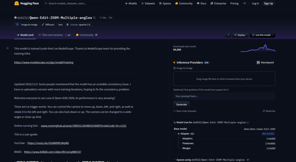Image resolution: width=296 pixels, height=162 pixels.
Task: Click the dx8152 user avatar icon
Action: pyautogui.click(x=16, y=18)
